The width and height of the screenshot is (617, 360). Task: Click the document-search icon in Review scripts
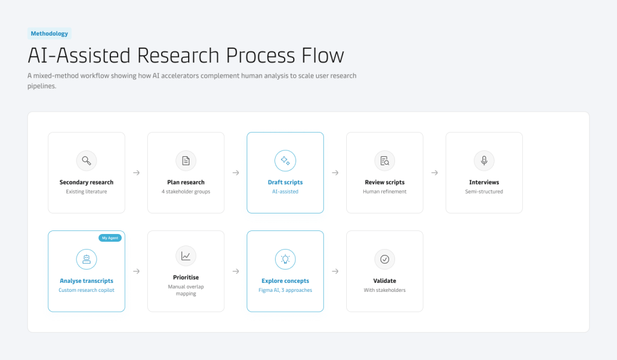pyautogui.click(x=385, y=160)
